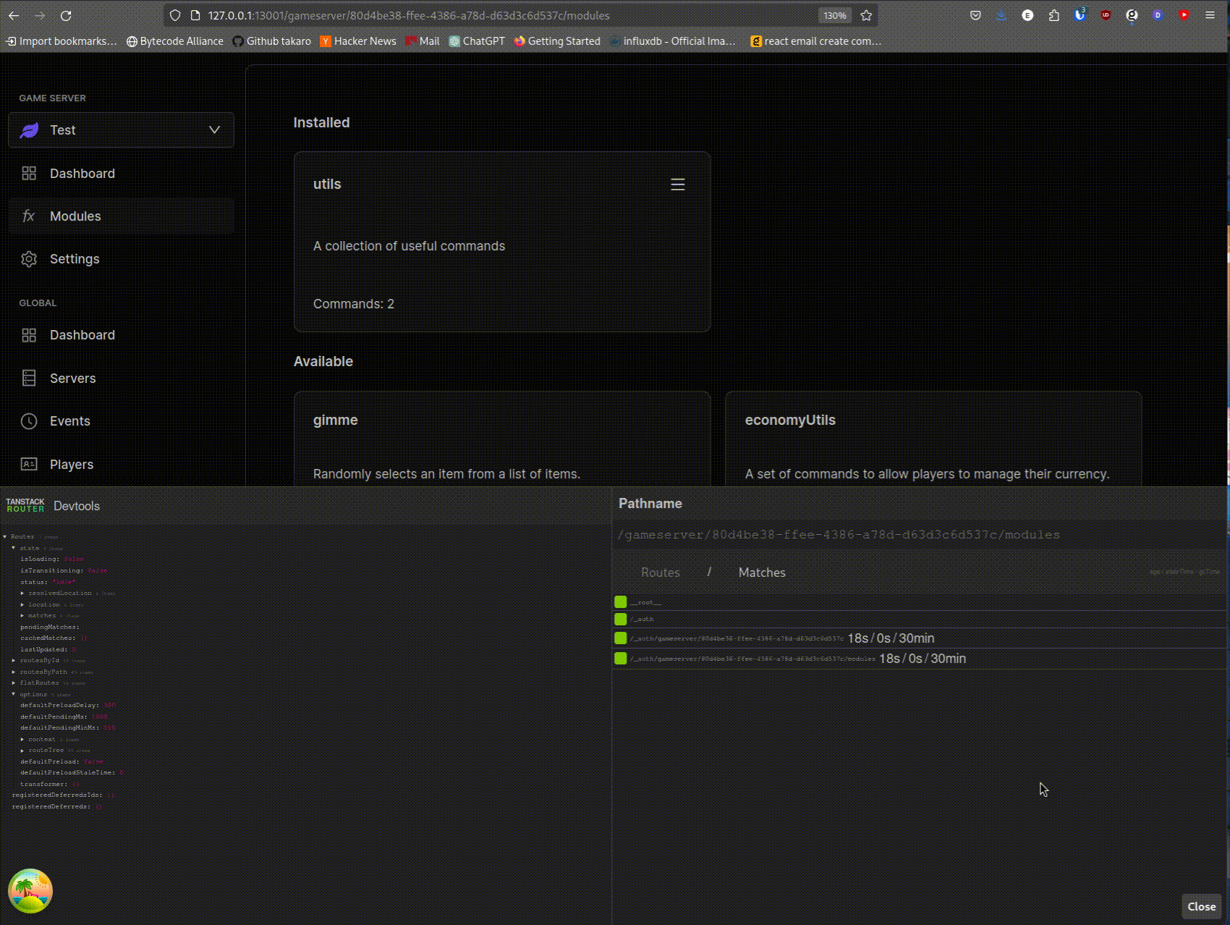Click the gimme module card
1230x925 pixels.
click(x=502, y=439)
